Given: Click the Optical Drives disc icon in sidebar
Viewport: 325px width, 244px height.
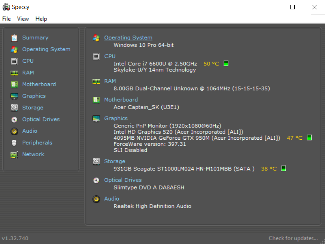Looking at the screenshot, I should tap(14, 120).
